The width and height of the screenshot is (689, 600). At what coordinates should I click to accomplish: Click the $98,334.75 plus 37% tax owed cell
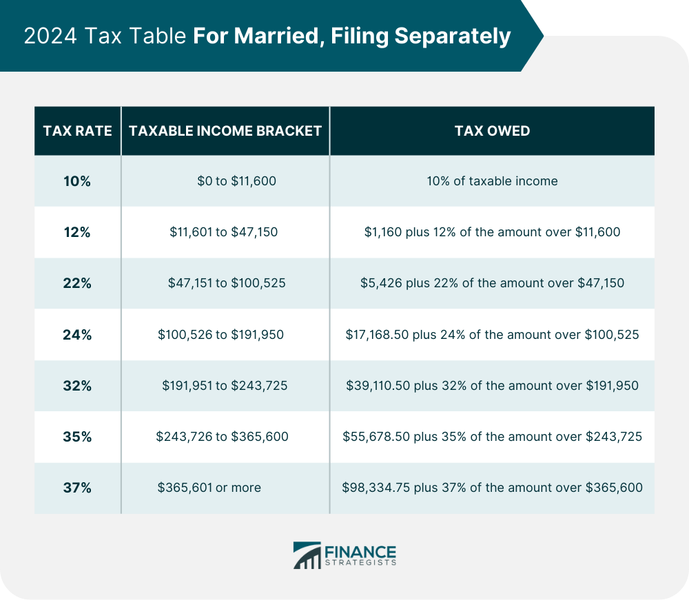coord(492,488)
